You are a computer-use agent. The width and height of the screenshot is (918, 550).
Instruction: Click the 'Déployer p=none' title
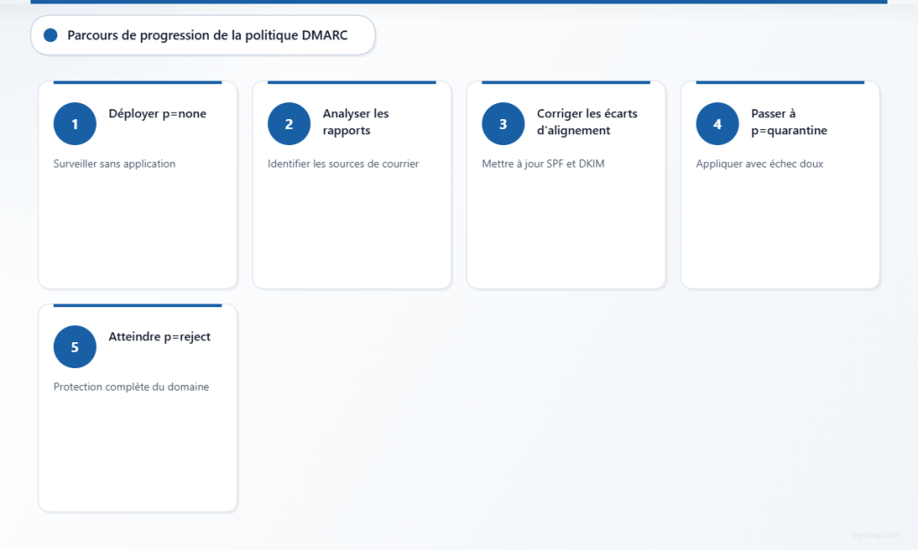[158, 114]
